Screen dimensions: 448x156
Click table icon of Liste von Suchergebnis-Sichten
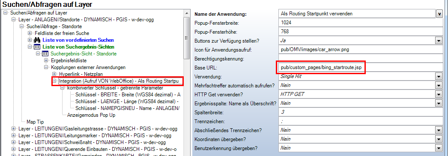tap(37, 47)
